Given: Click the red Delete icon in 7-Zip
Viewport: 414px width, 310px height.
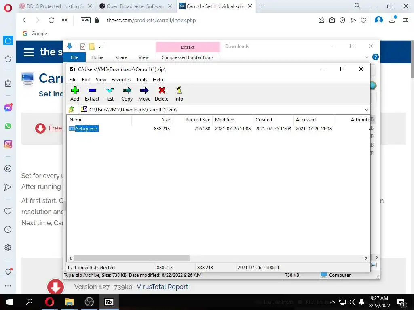Looking at the screenshot, I should click(x=162, y=94).
